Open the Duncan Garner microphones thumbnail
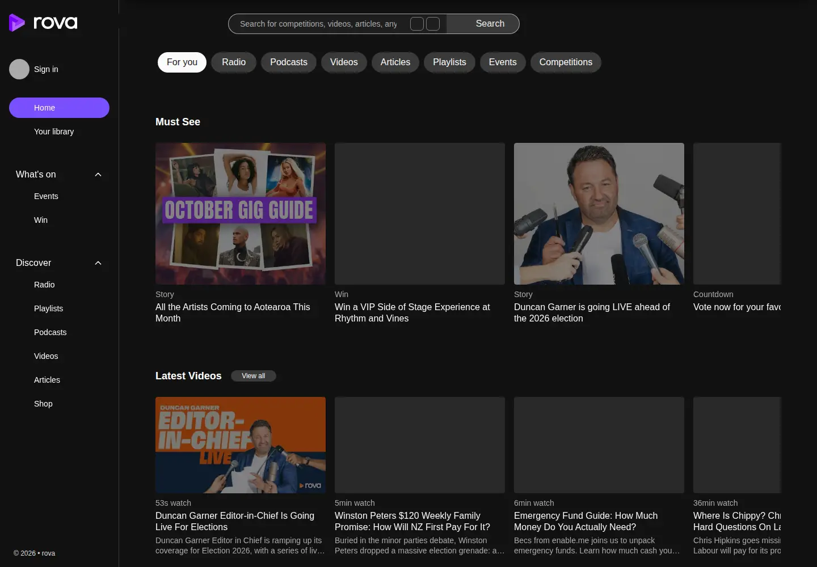Viewport: 817px width, 567px height. tap(599, 214)
